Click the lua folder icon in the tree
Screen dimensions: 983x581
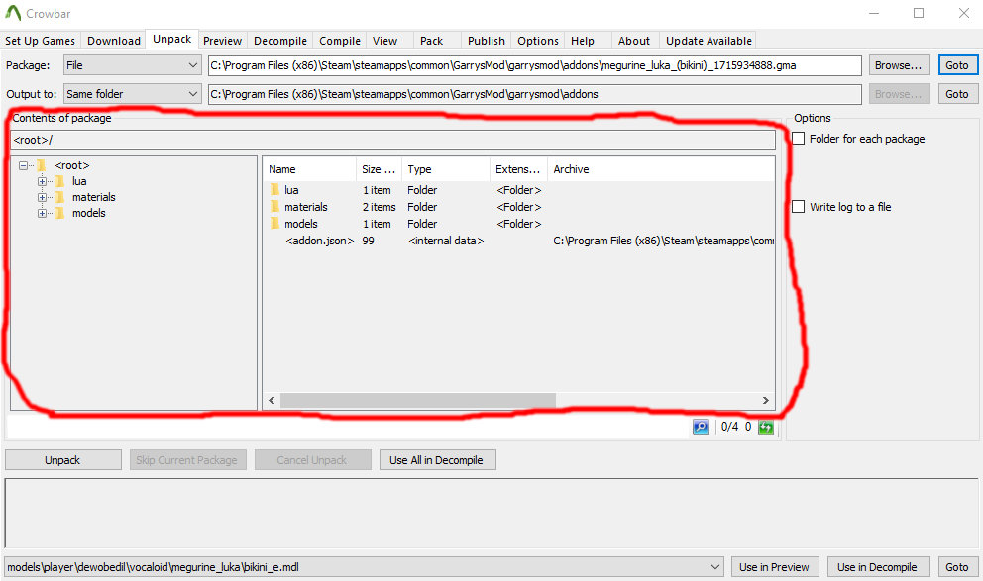60,181
